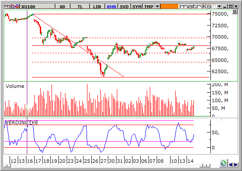Toggle the SYM button
242x171 pixels.
coord(137,6)
